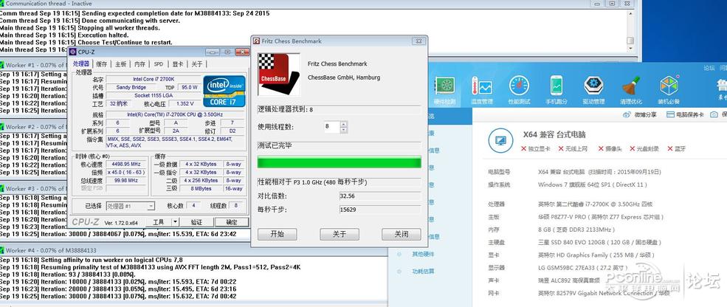Image resolution: width=727 pixels, height=307 pixels.
Task: Open the 清理优化 broom cleanup icon
Action: (631, 89)
